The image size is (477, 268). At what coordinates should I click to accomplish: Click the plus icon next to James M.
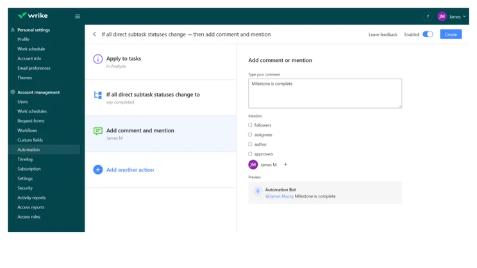(x=285, y=164)
